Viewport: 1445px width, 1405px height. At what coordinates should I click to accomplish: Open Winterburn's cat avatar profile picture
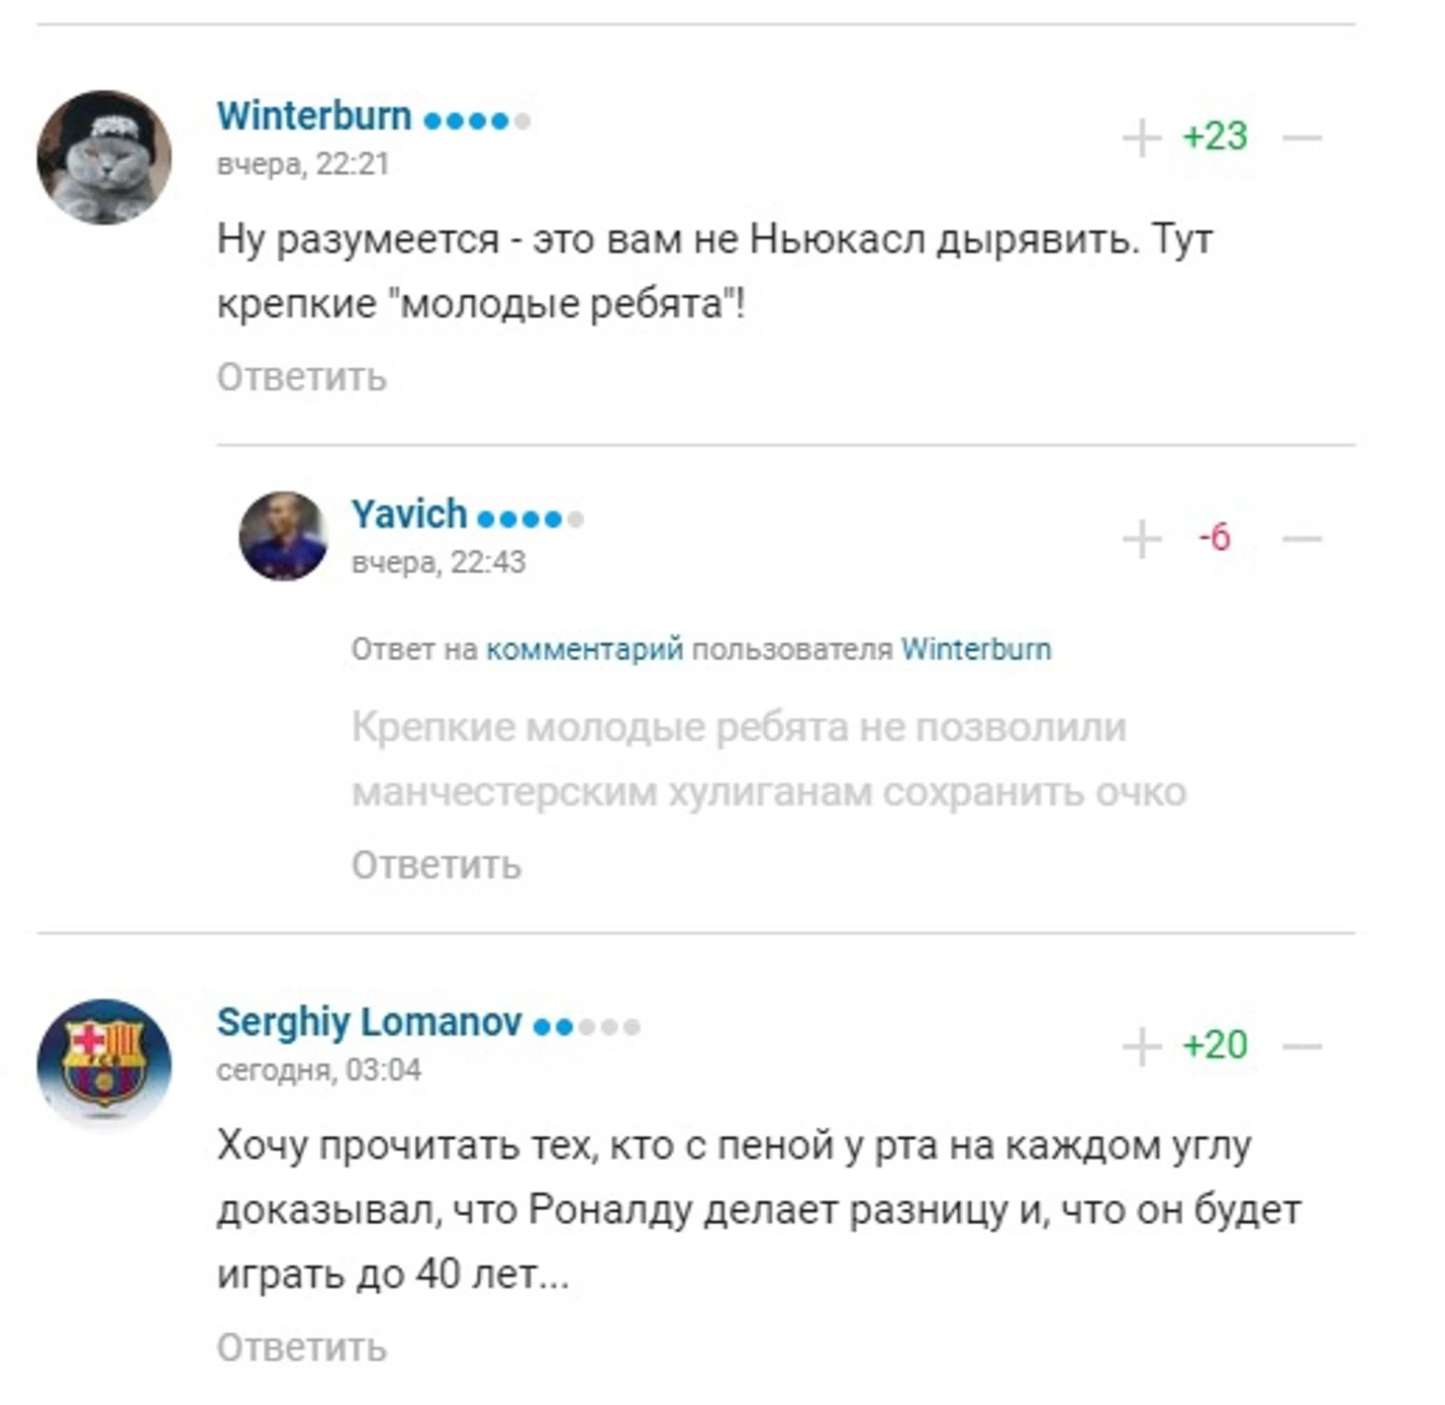tap(104, 157)
